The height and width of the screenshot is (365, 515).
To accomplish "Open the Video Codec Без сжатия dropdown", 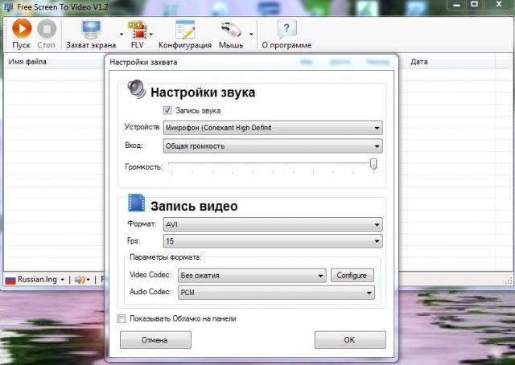I will (252, 276).
